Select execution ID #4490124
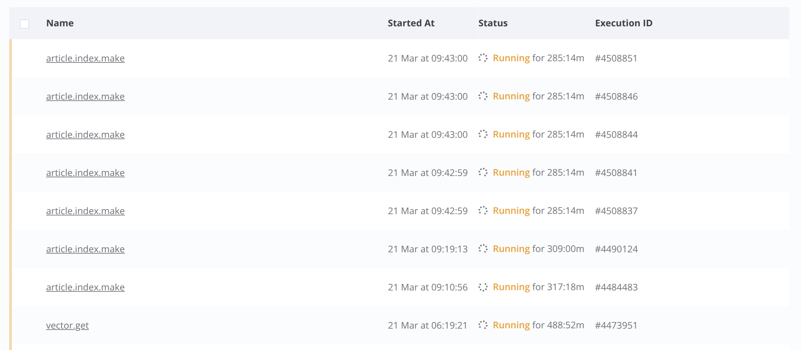 tap(616, 249)
